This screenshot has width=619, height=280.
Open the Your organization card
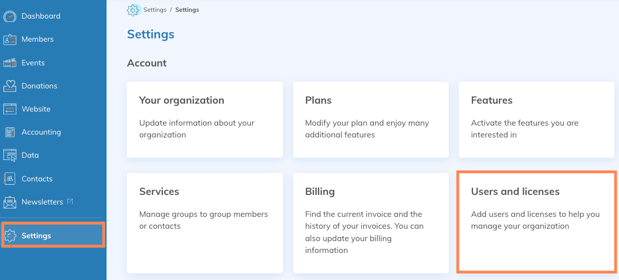[205, 119]
